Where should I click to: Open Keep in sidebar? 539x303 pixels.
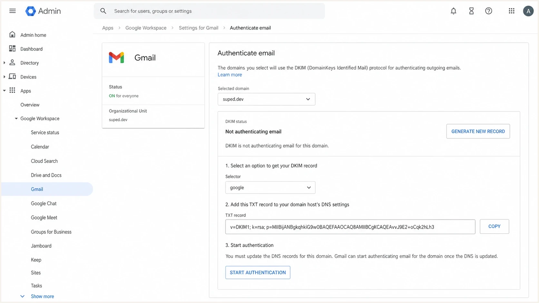click(x=36, y=260)
